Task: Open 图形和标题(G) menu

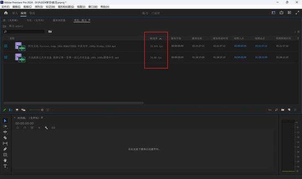Action: (x=66, y=7)
